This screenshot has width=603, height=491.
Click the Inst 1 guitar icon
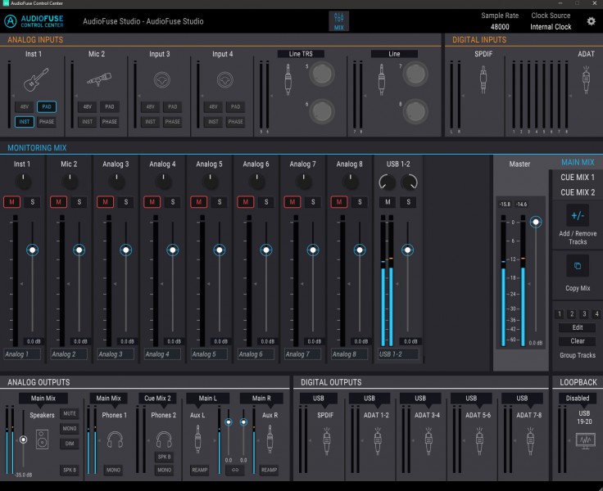tap(36, 79)
